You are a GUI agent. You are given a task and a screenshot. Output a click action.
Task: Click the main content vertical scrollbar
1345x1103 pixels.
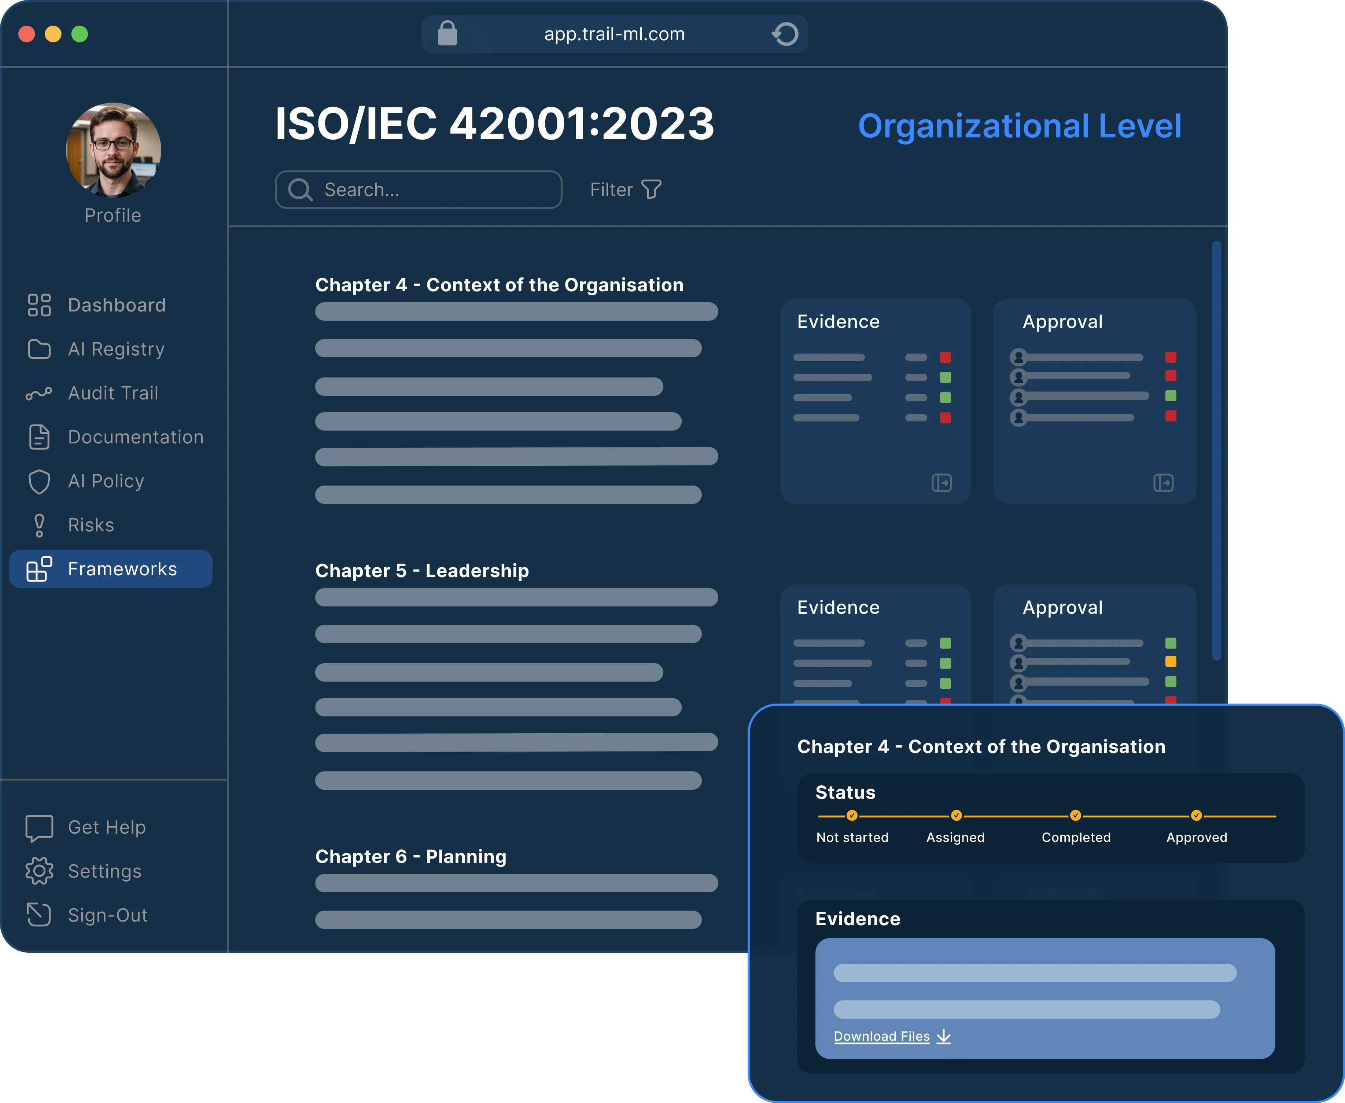[1216, 451]
